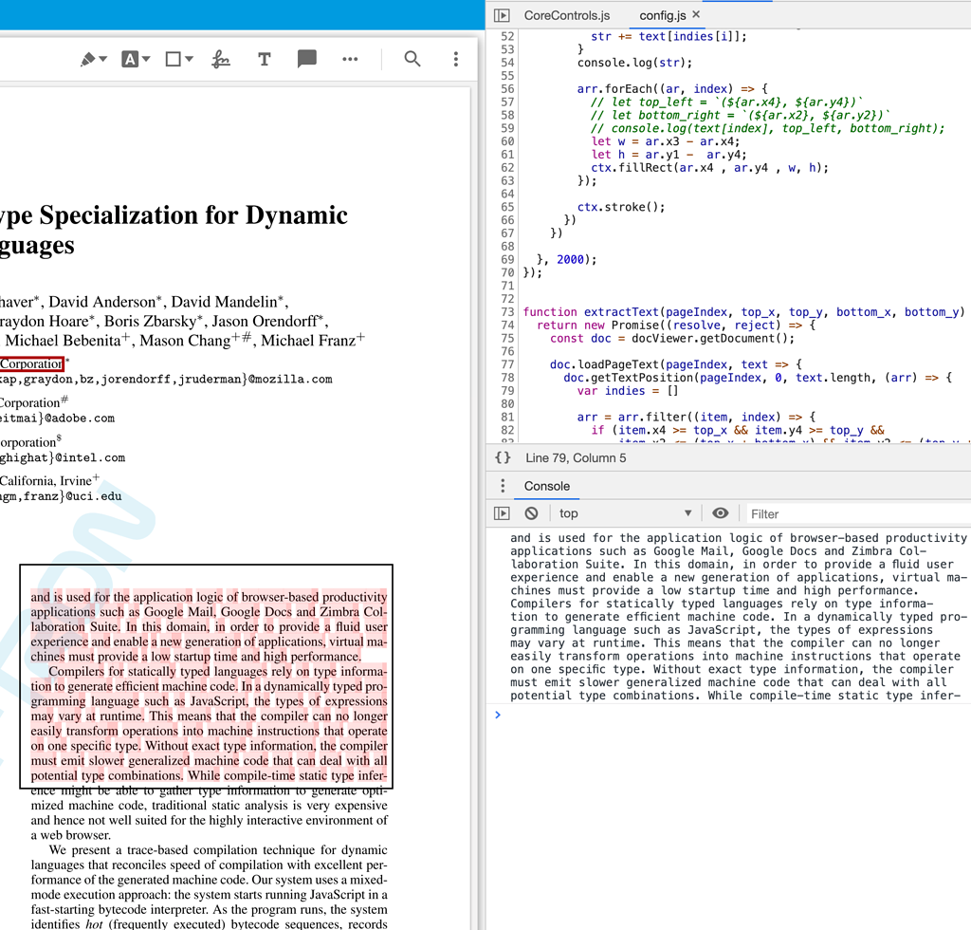Toggle the console sidebar panel
The width and height of the screenshot is (971, 930).
[x=503, y=513]
